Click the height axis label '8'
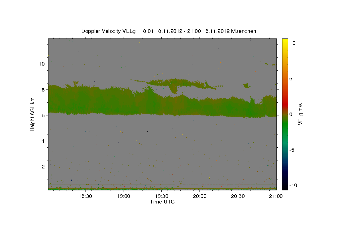Screen dimensions: 342x228 [43, 89]
